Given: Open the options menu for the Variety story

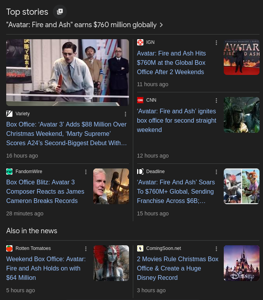Looking at the screenshot, I should (x=125, y=114).
